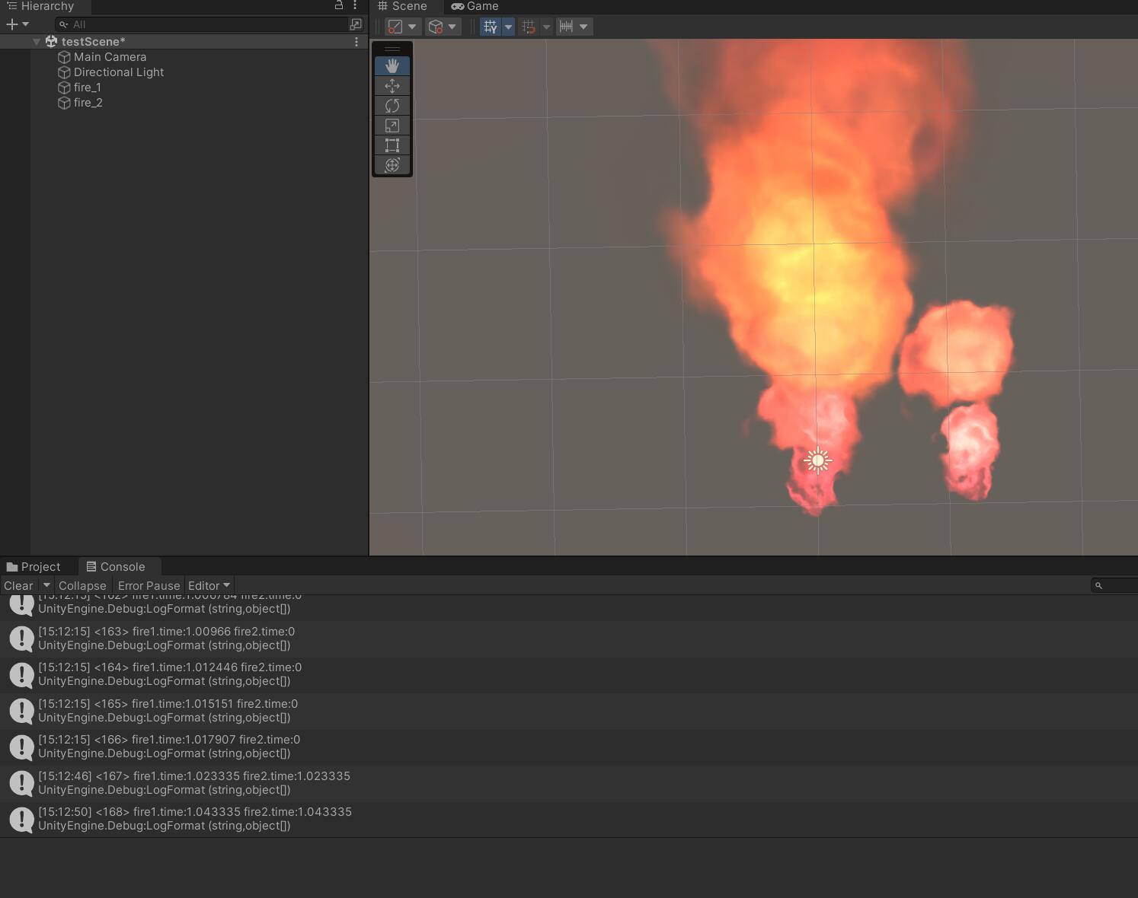Open the Create plus menu in Hierarchy
The width and height of the screenshot is (1138, 898).
coord(18,24)
